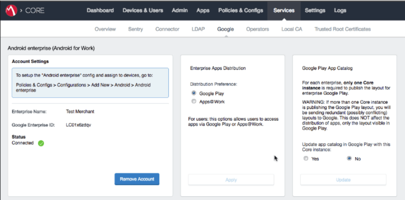Click the 'Enterprise Apps Distribution' heading

click(218, 68)
